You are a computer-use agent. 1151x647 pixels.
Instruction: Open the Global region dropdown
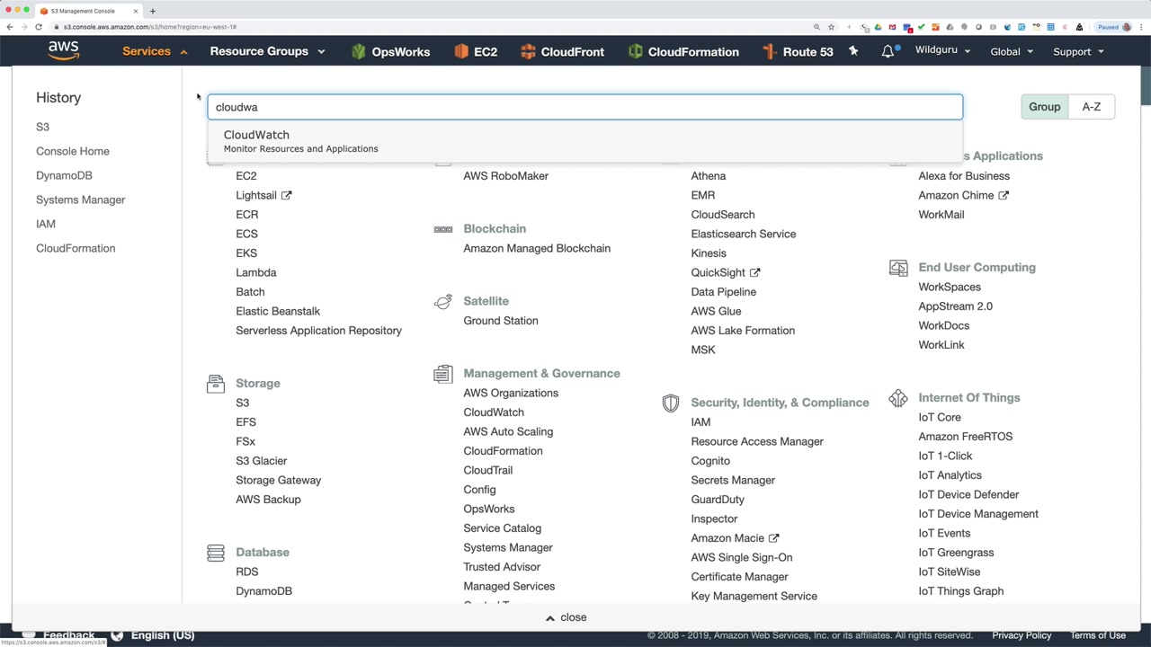[1011, 52]
